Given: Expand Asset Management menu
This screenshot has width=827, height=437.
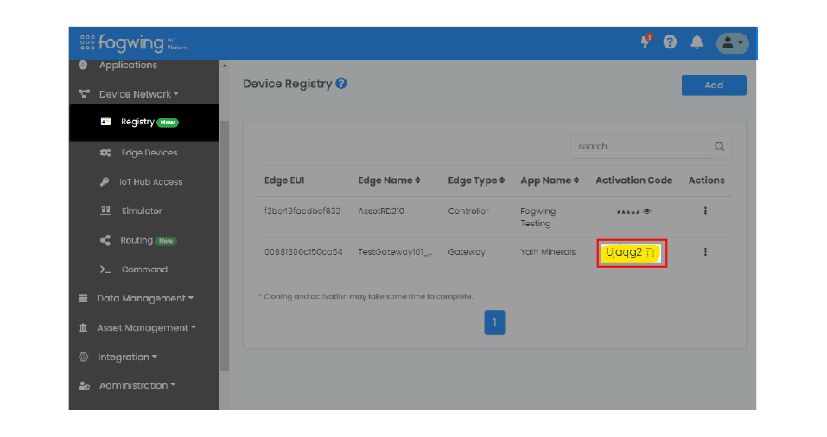Looking at the screenshot, I should click(146, 328).
